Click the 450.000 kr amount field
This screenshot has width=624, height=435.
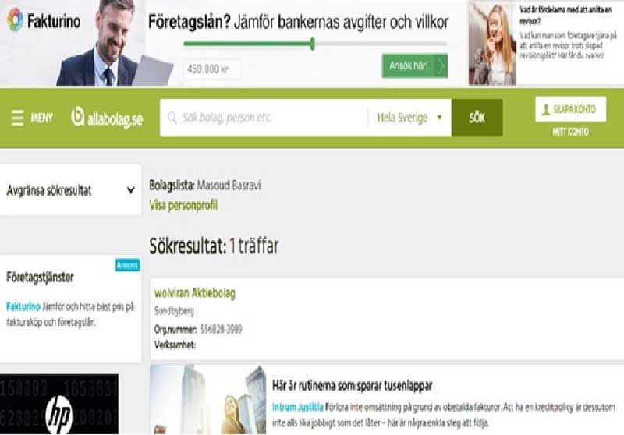pos(211,69)
